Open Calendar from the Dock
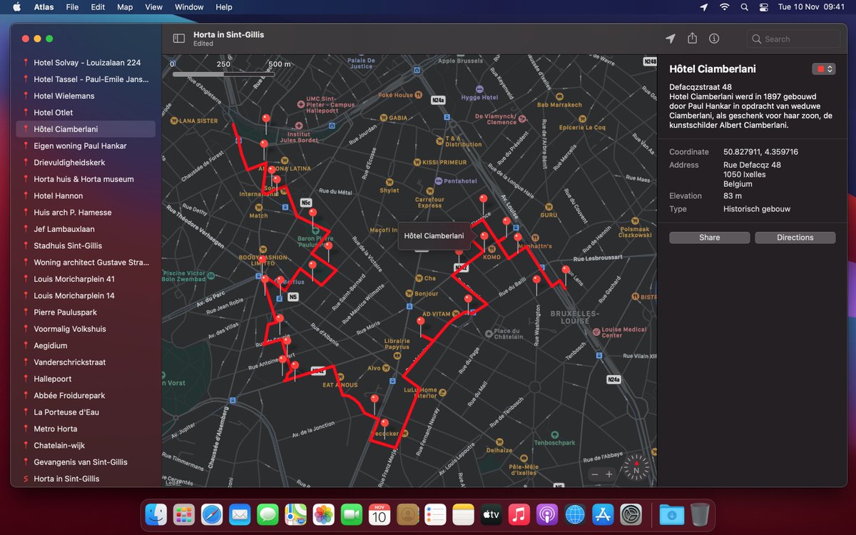 tap(379, 514)
